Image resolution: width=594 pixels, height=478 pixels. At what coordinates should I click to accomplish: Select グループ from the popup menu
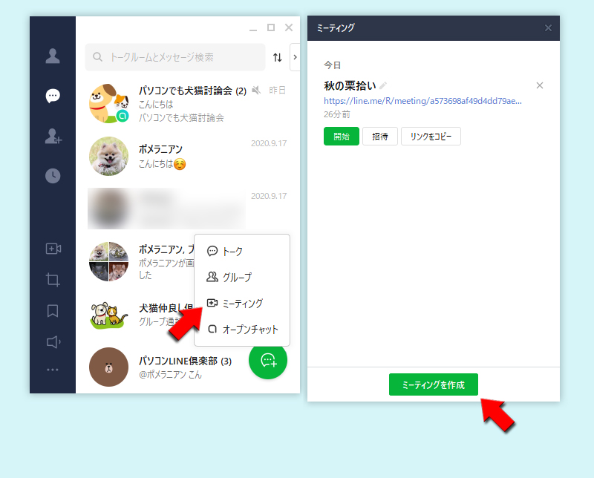point(242,278)
